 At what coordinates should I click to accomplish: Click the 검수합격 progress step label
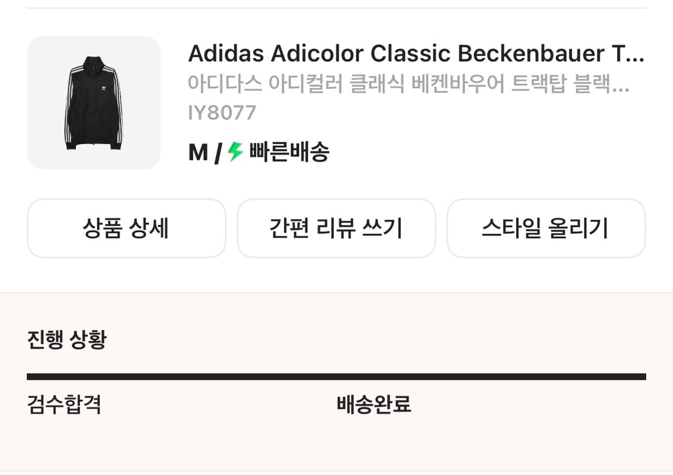pos(63,405)
